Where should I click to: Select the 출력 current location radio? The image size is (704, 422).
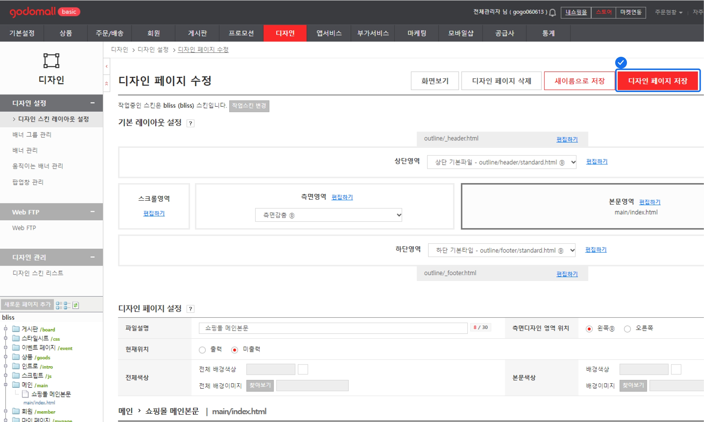pyautogui.click(x=202, y=350)
